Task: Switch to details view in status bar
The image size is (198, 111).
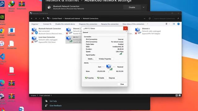Action: click(177, 95)
